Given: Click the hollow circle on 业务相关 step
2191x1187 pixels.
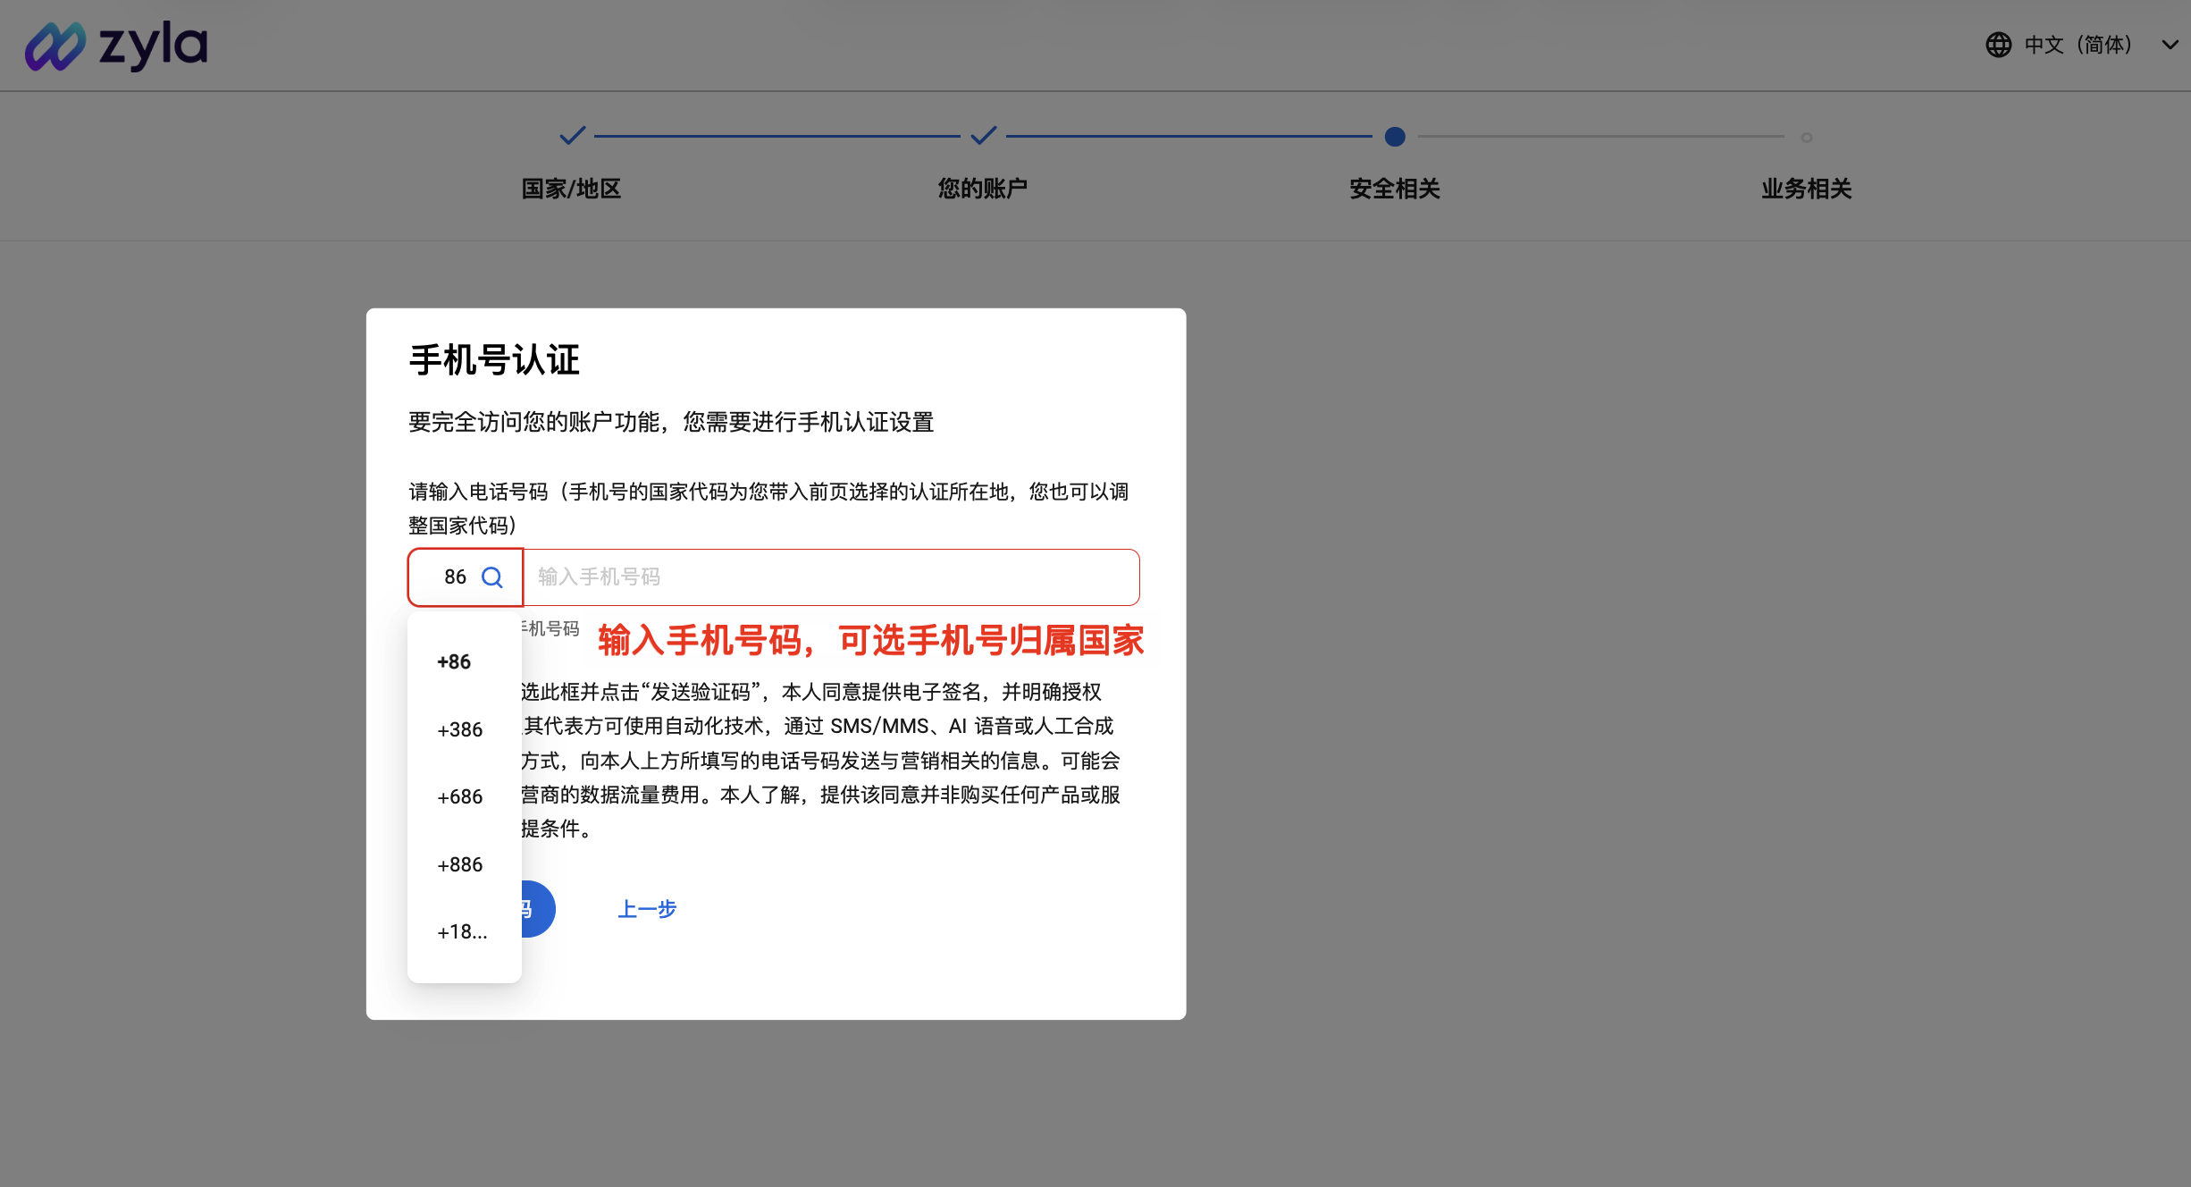Looking at the screenshot, I should point(1807,137).
